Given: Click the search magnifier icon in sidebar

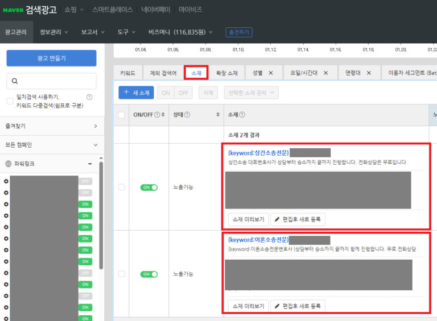Looking at the screenshot, I should point(15,81).
